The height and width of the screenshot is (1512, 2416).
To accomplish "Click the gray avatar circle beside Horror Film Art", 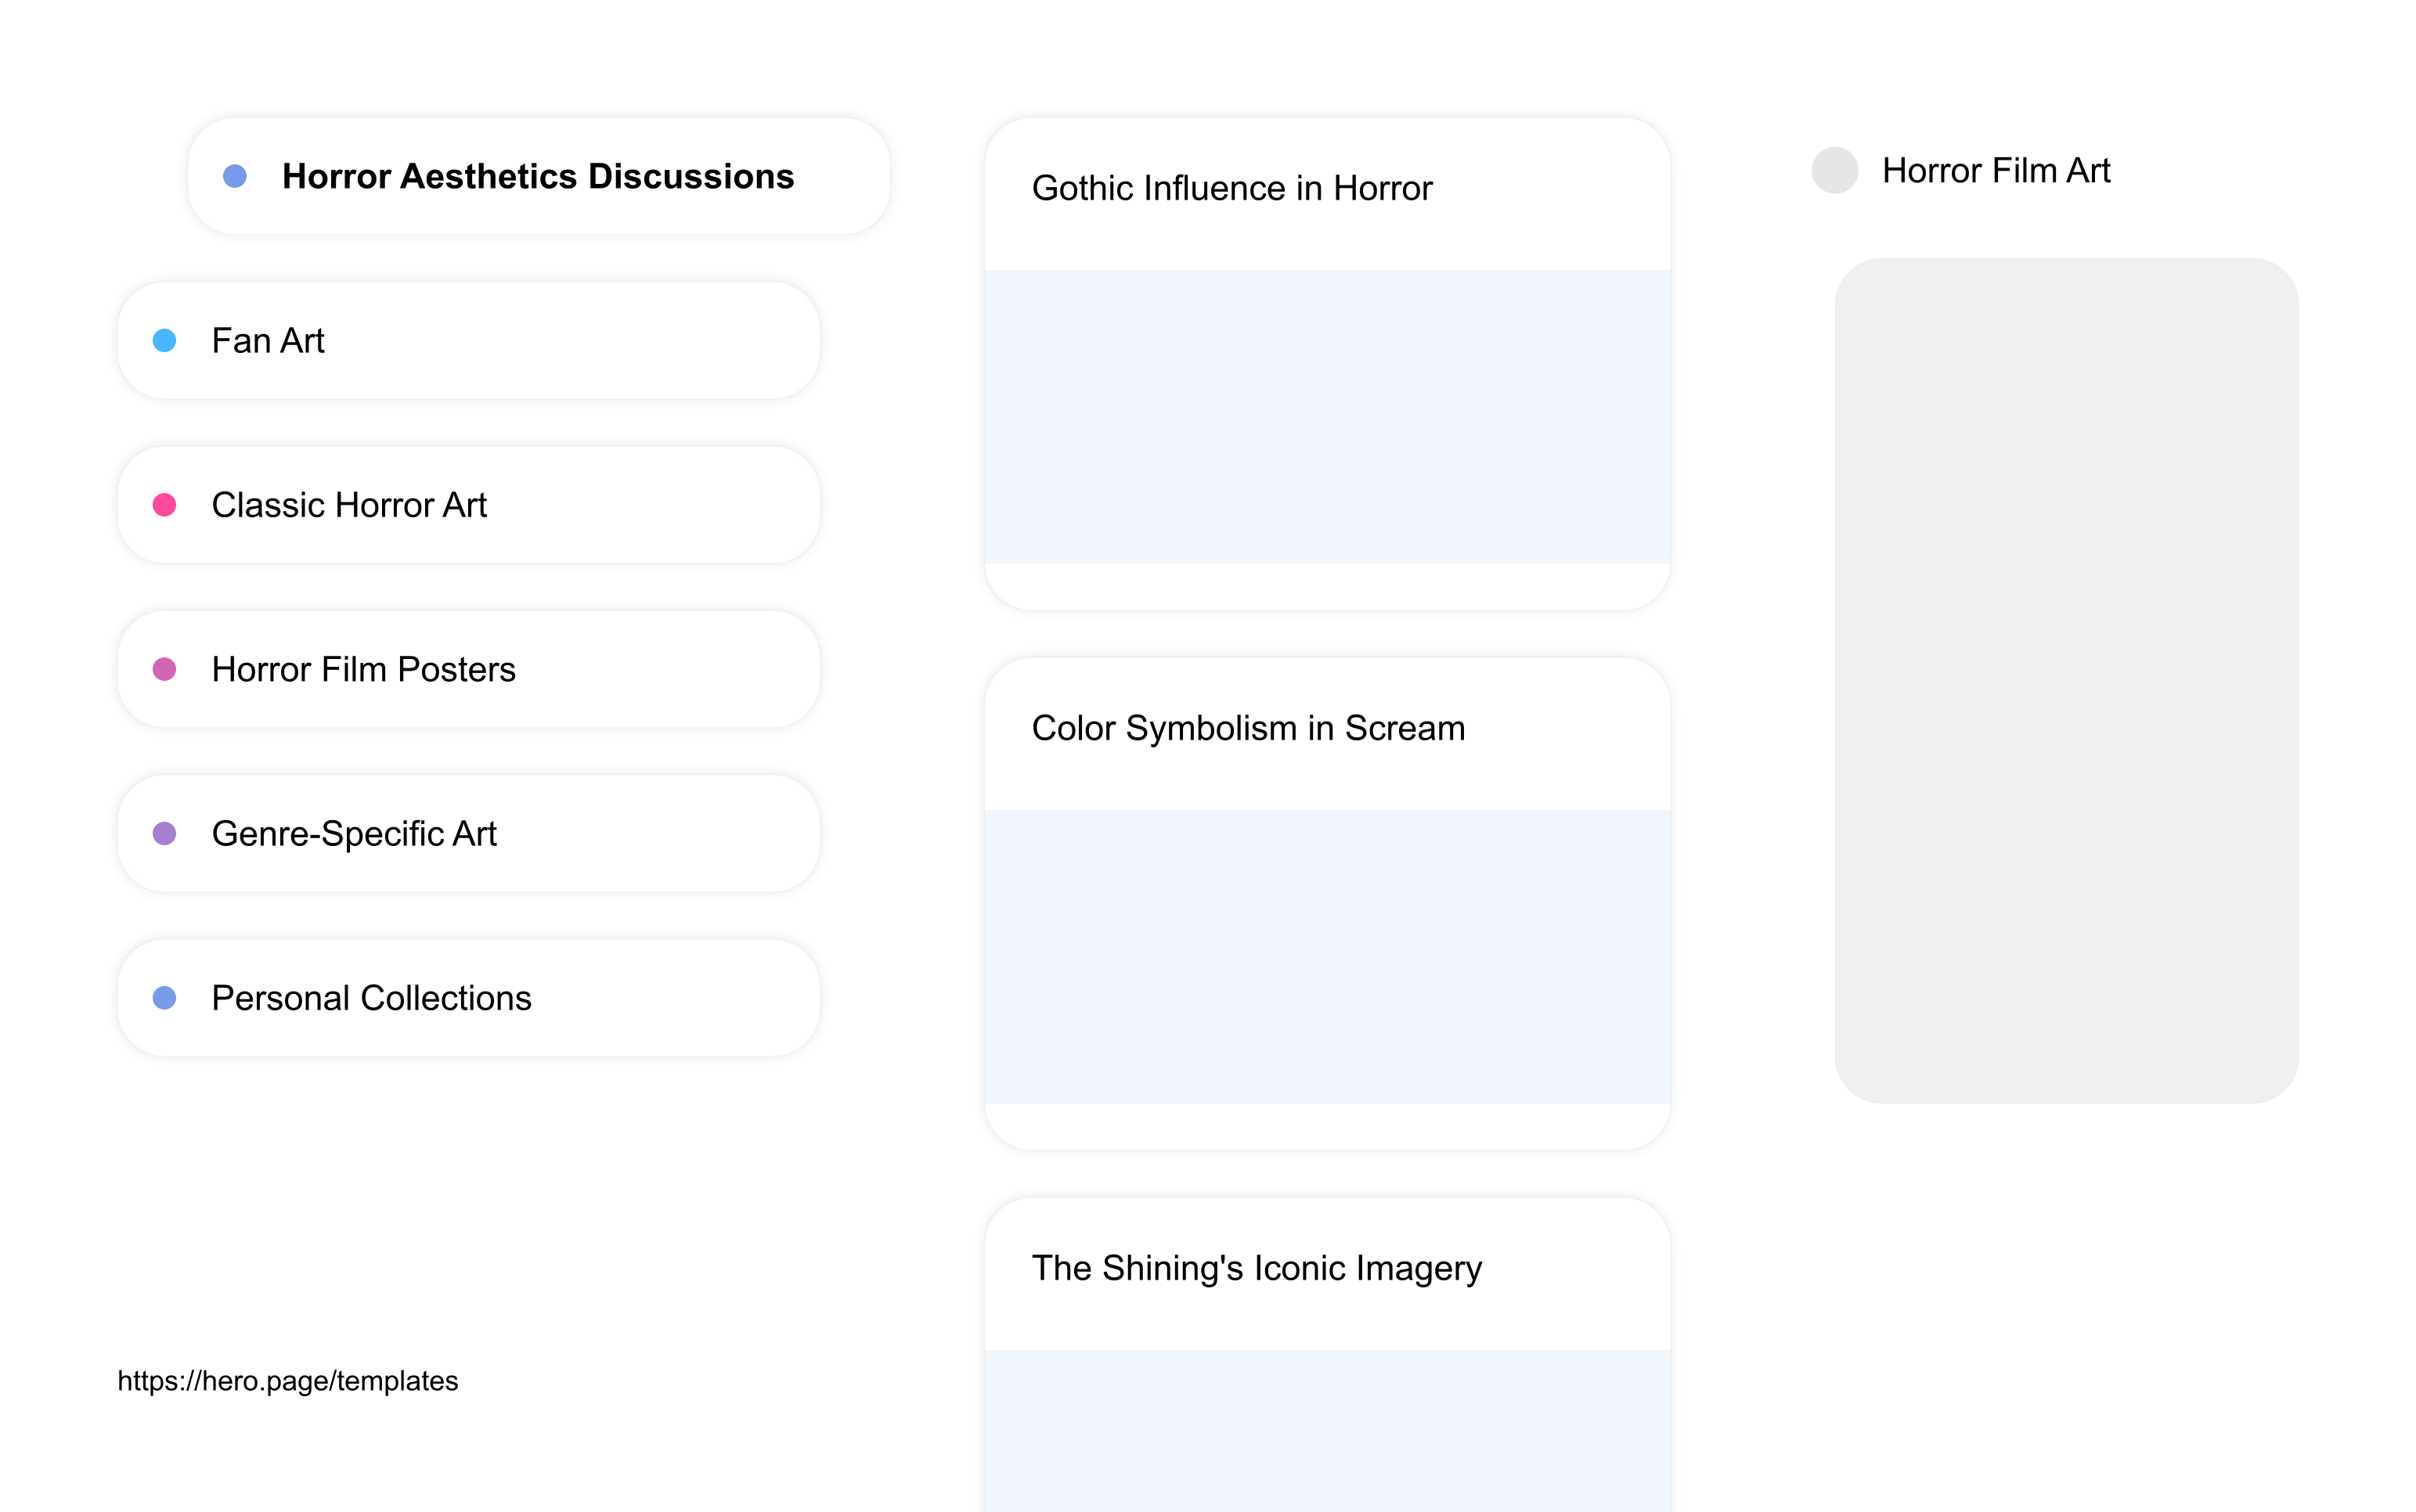I will click(1835, 170).
